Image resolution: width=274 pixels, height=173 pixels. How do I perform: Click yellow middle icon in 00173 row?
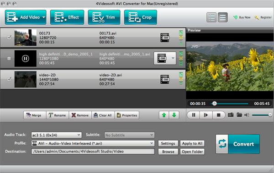click(181, 37)
